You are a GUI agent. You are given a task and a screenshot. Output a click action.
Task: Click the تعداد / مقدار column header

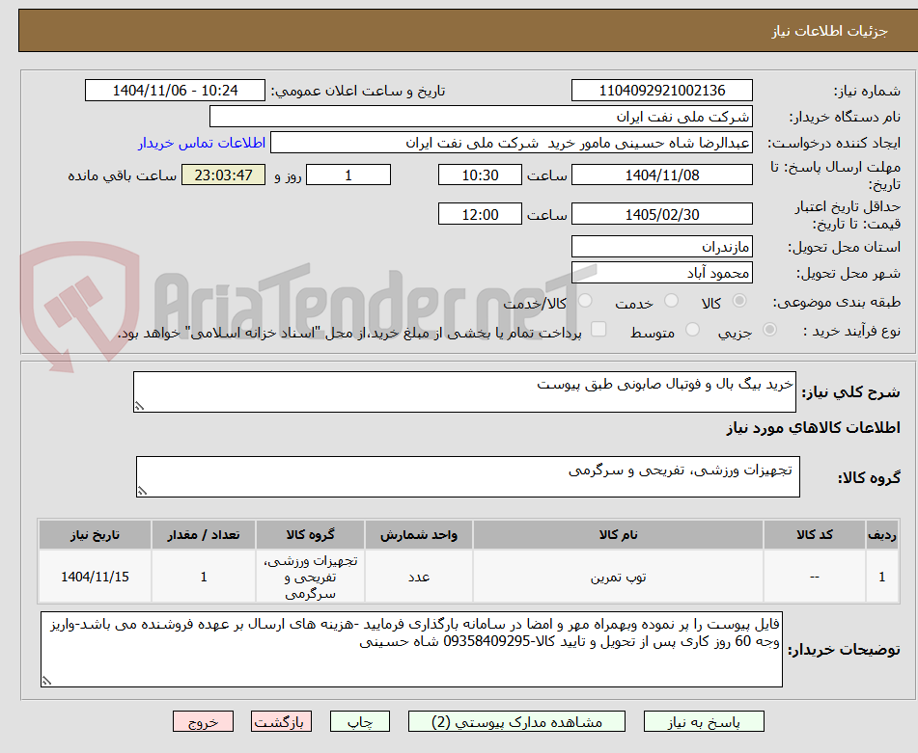pos(203,535)
